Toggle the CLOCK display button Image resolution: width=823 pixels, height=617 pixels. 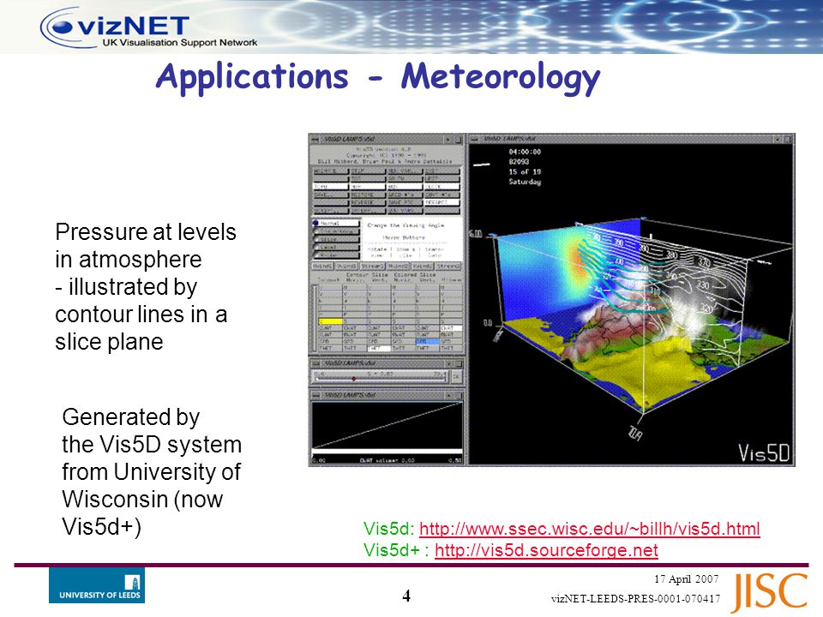click(x=442, y=187)
